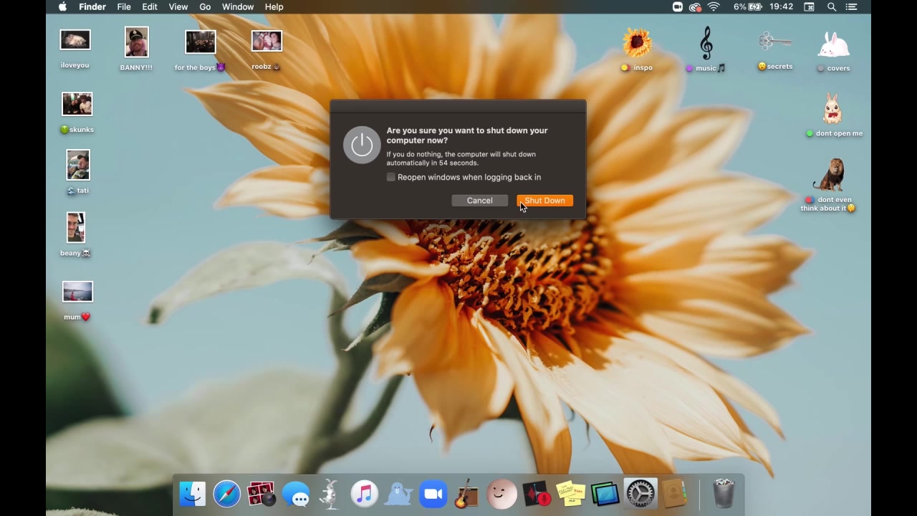Click the keyboard input menu bar icon
917x516 pixels.
pyautogui.click(x=809, y=7)
